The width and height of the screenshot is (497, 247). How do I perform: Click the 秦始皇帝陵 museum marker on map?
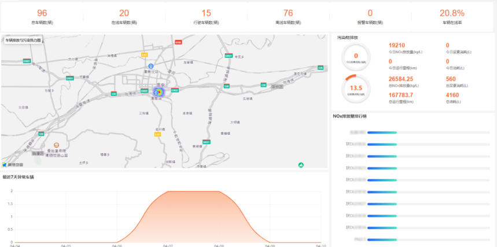(x=56, y=145)
